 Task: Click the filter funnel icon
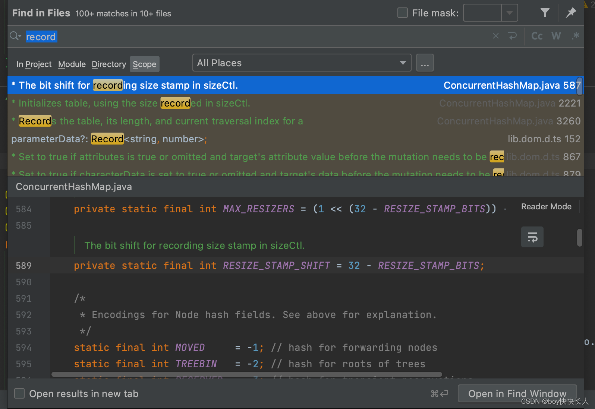coord(545,13)
